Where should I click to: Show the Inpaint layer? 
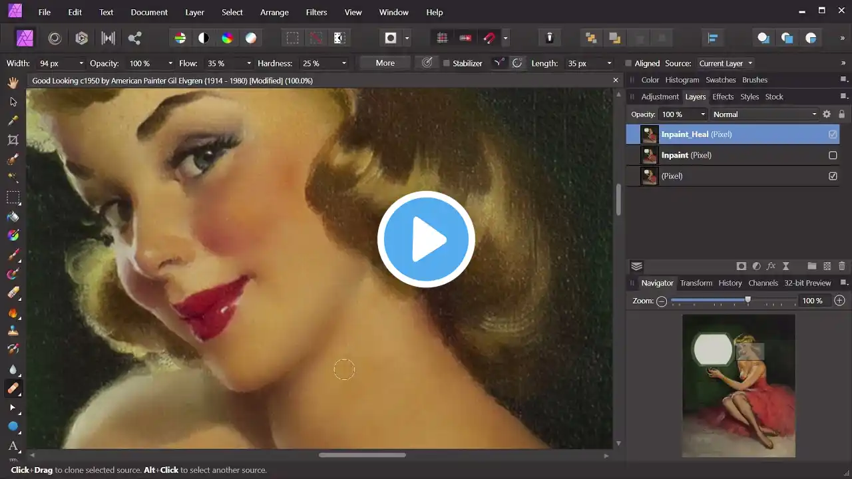pyautogui.click(x=833, y=155)
